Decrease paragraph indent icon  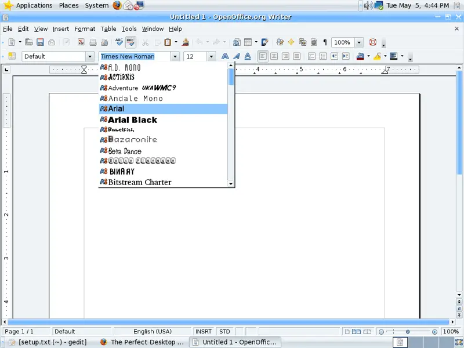tap(335, 56)
